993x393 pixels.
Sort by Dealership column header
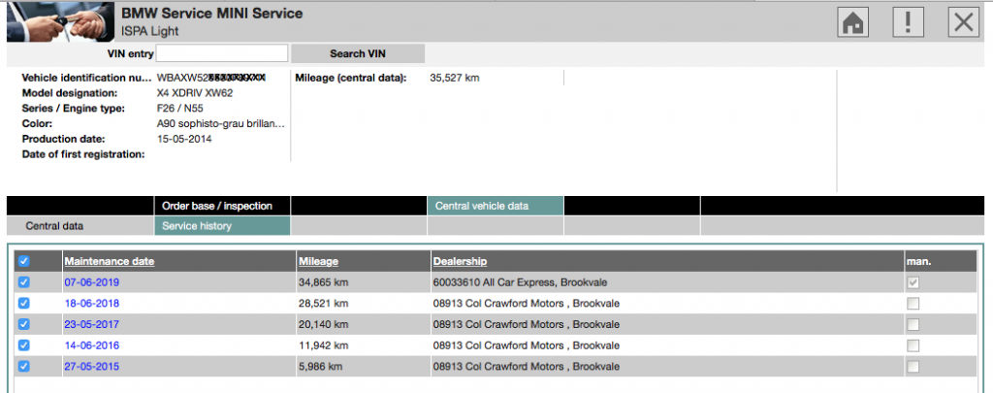[x=460, y=261]
